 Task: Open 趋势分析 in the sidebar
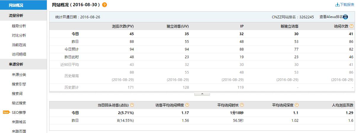[19, 26]
